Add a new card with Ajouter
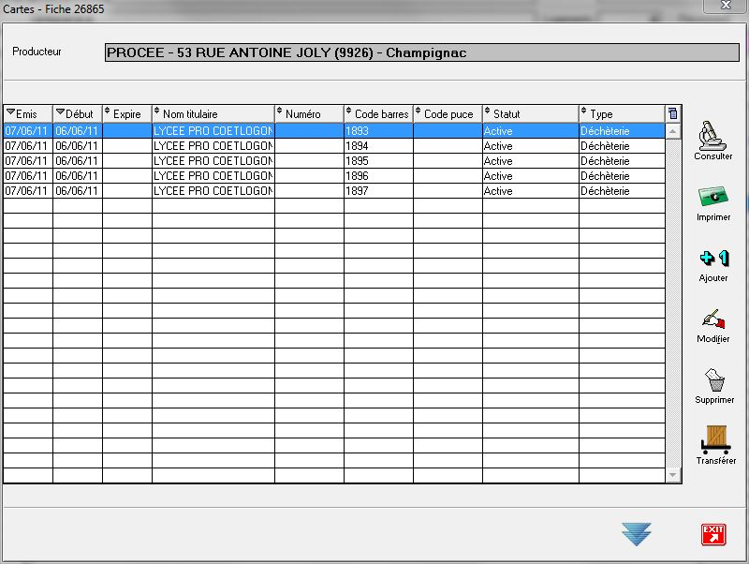Viewport: 749px width, 564px height. tap(713, 259)
